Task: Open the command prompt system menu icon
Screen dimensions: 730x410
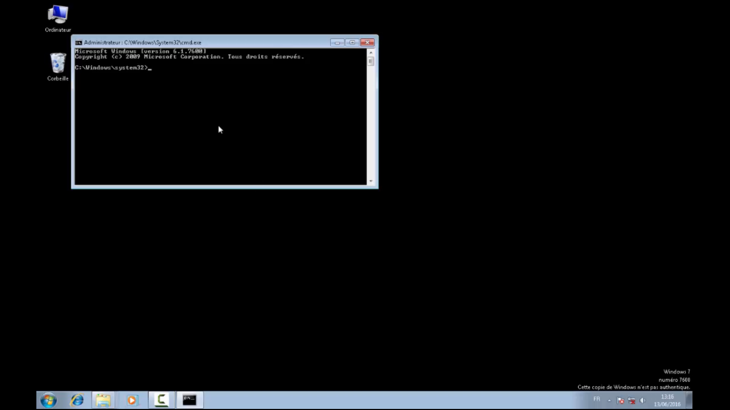Action: 78,42
